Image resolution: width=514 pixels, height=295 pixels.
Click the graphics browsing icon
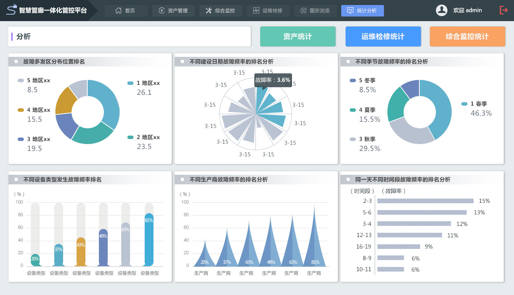click(304, 11)
